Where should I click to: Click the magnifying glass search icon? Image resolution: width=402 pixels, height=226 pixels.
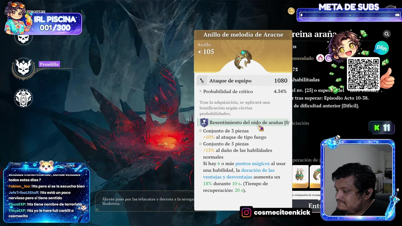tap(387, 34)
